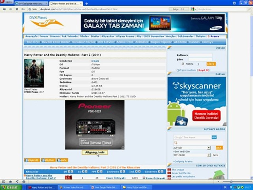Click the browser forward arrow
Viewport: 253px width, 190px height.
click(11, 9)
